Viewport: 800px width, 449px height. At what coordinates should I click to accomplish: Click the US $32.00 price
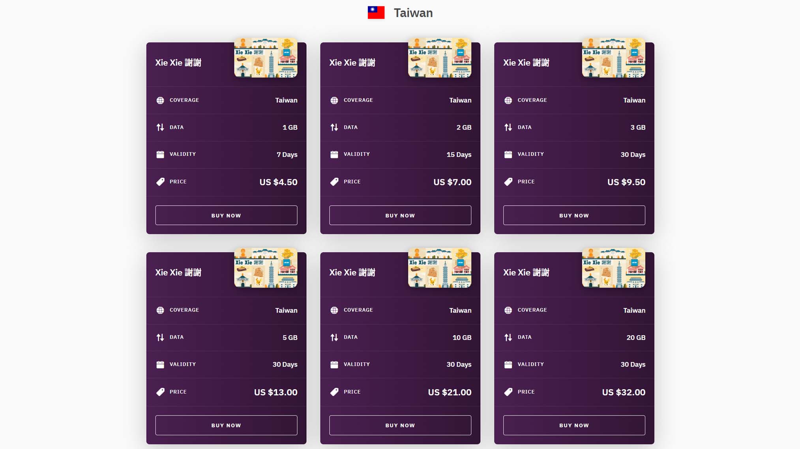click(624, 392)
